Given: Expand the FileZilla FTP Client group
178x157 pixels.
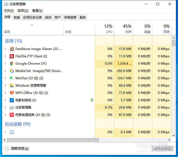Looking at the screenshot, I should tap(5, 56).
